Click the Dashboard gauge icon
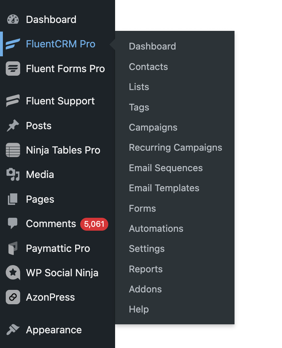The width and height of the screenshot is (282, 348). pyautogui.click(x=13, y=19)
